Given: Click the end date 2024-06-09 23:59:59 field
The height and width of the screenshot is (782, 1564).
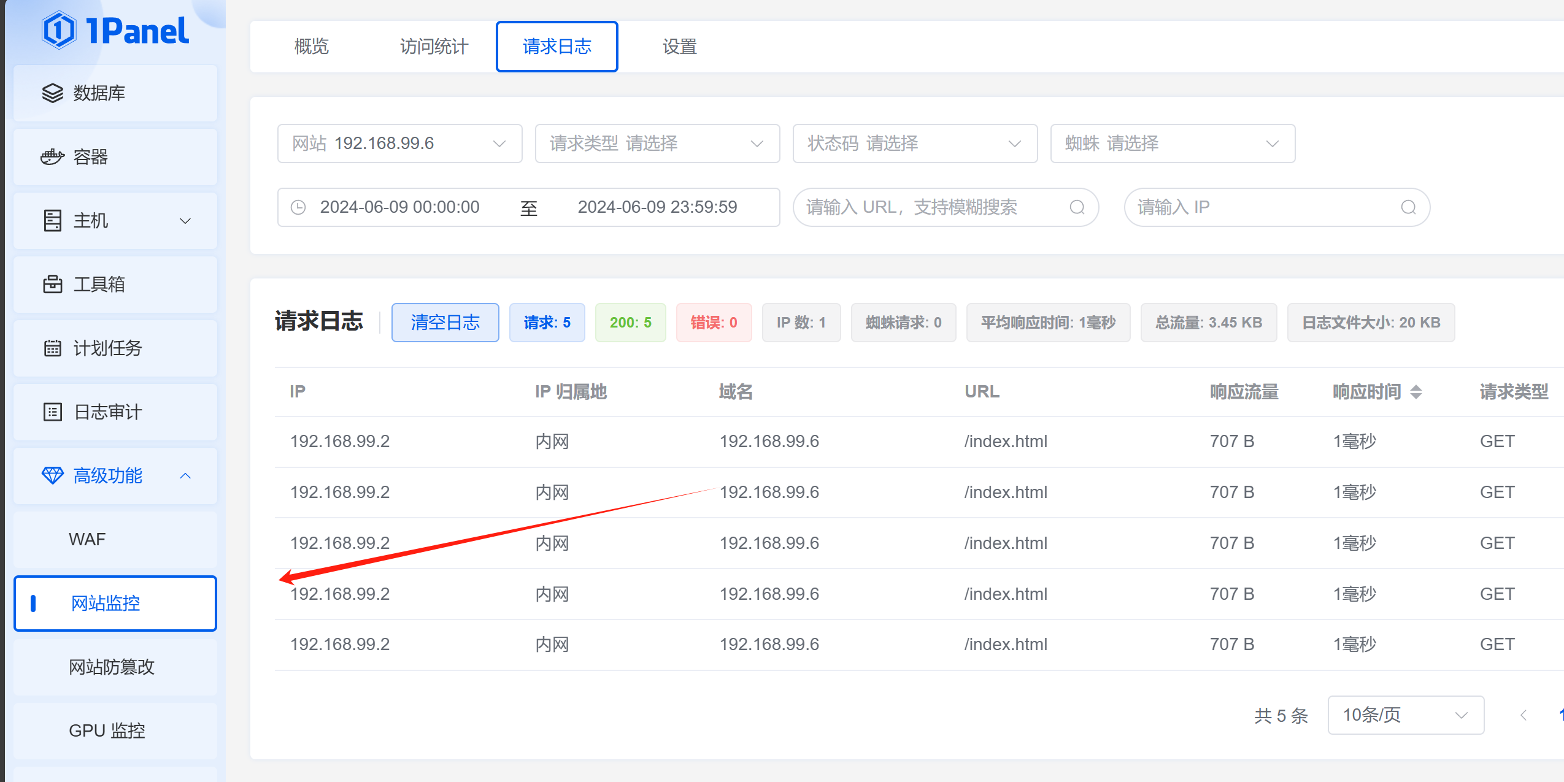Looking at the screenshot, I should tap(657, 207).
